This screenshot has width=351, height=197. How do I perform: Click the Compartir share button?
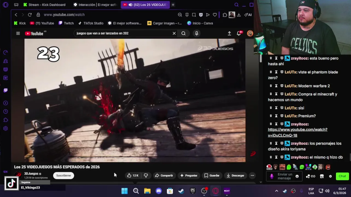(x=164, y=175)
